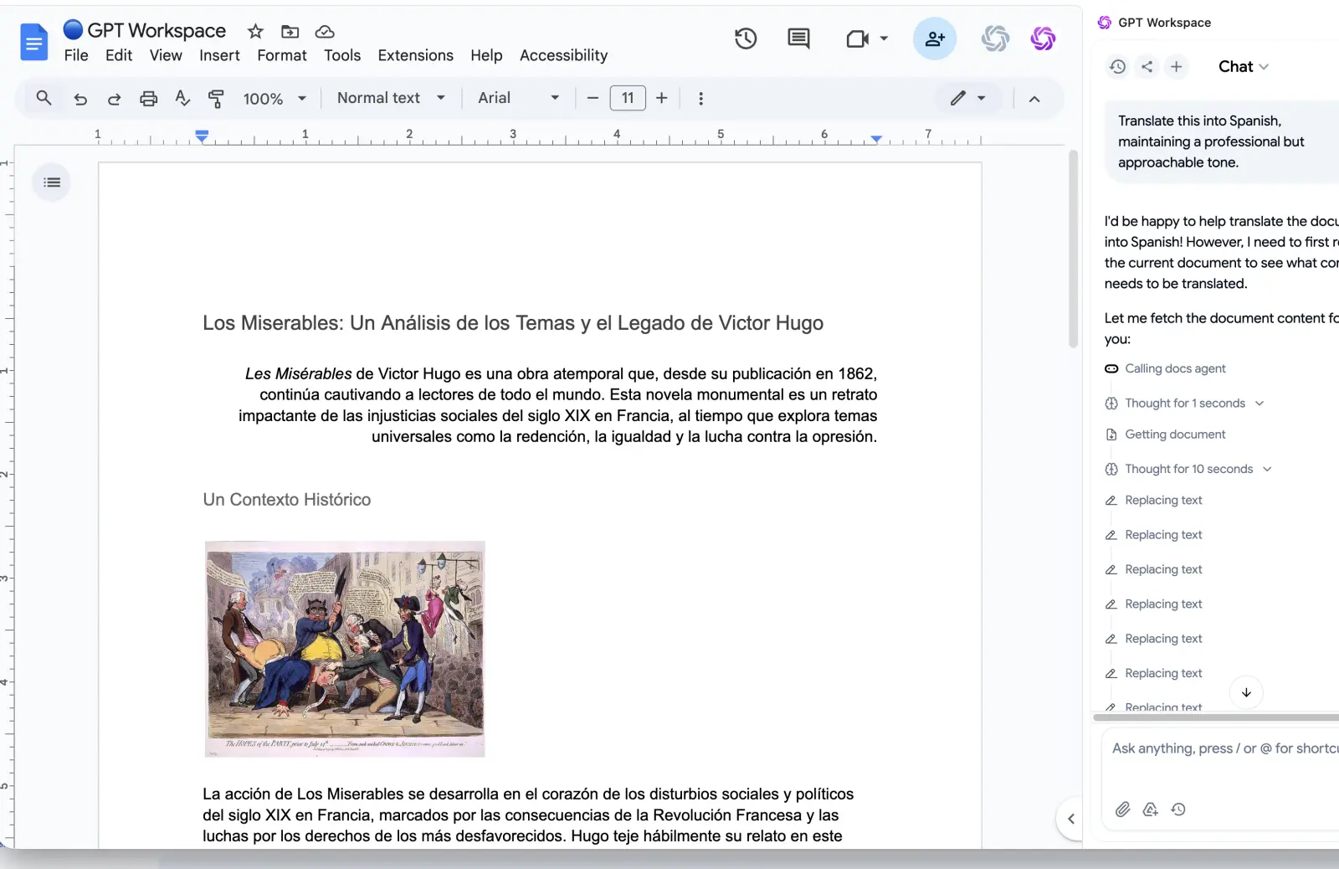Viewport: 1339px width, 869px height.
Task: Join a video call using the camera icon
Action: [x=859, y=39]
